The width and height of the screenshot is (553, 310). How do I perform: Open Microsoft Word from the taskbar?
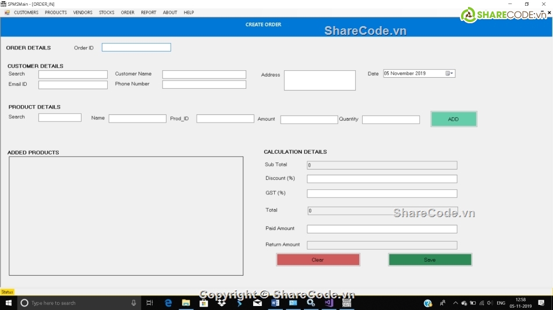[275, 303]
